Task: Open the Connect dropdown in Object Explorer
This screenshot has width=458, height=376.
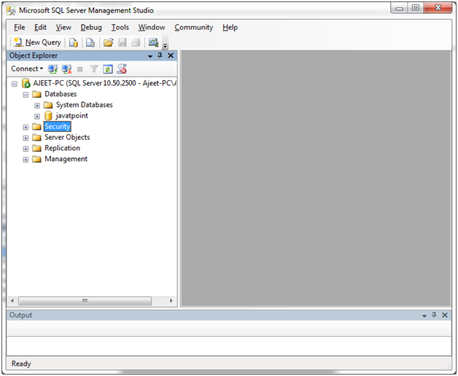Action: coord(27,69)
